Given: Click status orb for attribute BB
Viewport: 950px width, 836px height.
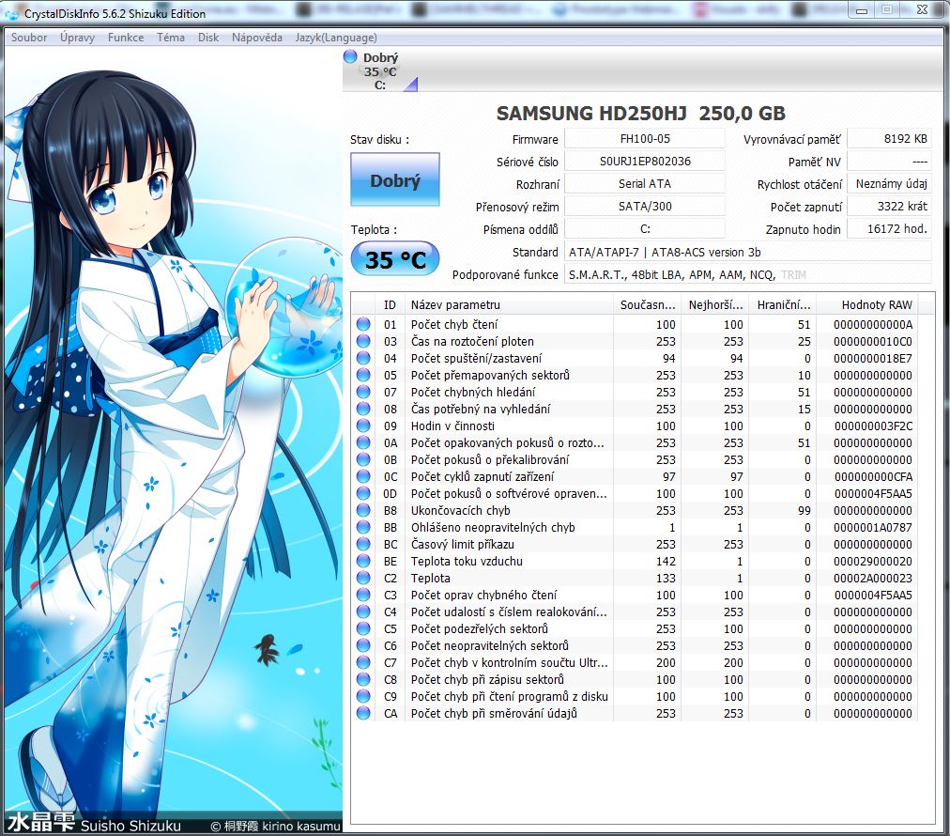Looking at the screenshot, I should click(363, 527).
